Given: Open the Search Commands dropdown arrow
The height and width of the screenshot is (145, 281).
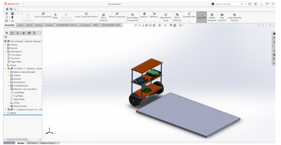Looking at the screenshot, I should click(x=245, y=4).
